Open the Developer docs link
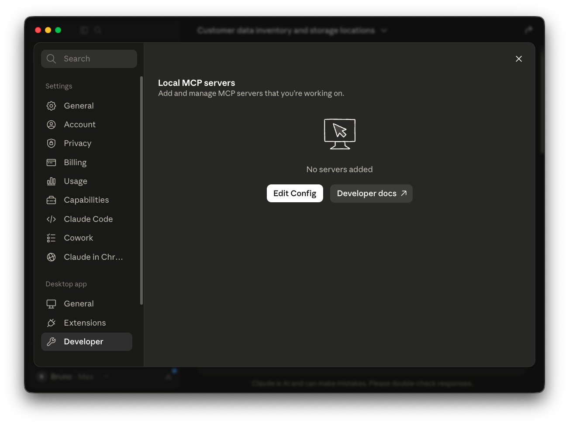The image size is (569, 425). click(371, 194)
